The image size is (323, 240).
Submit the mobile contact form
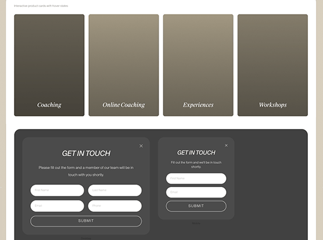[x=196, y=206]
